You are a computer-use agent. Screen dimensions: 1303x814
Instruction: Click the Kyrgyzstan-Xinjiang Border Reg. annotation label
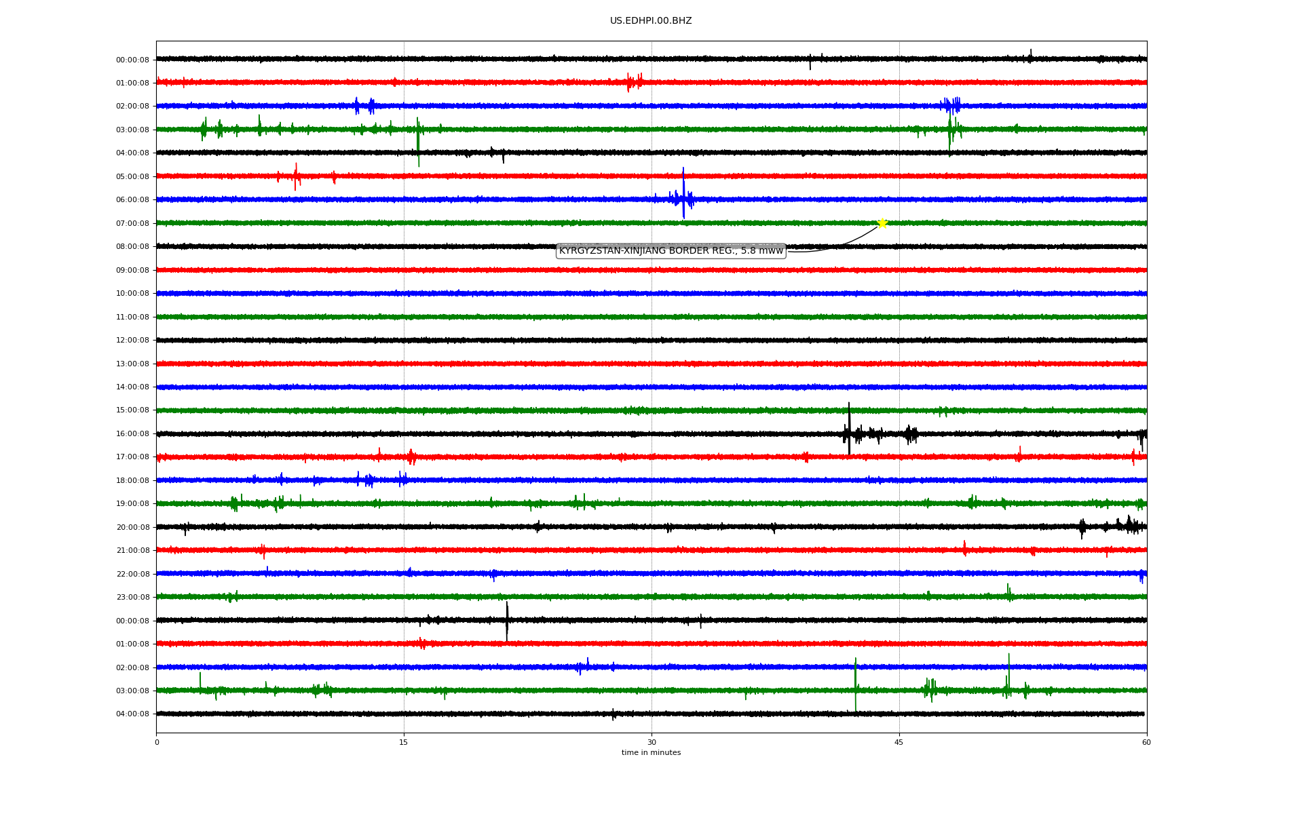click(671, 251)
